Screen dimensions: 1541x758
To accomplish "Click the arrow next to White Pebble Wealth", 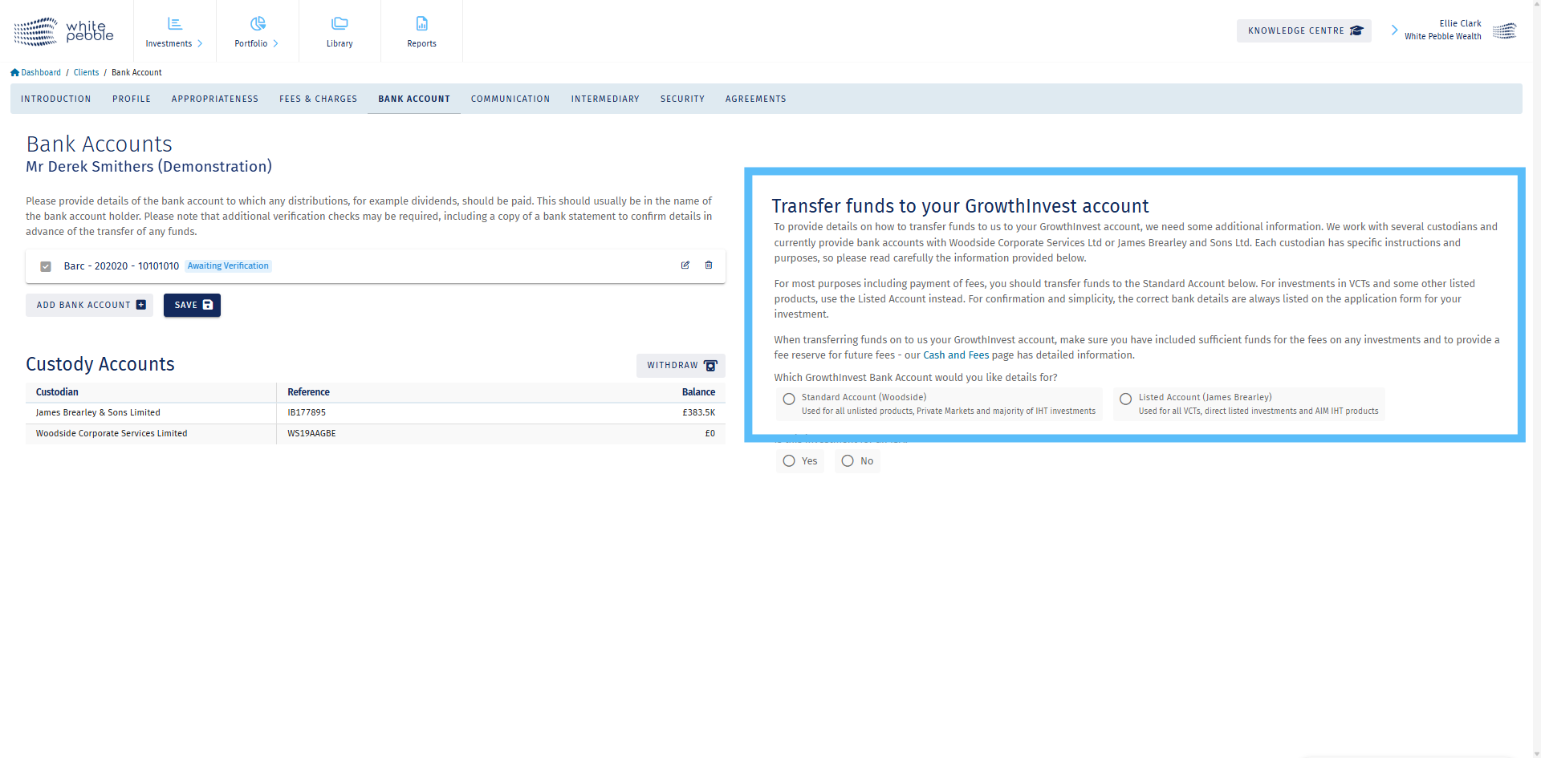I will tap(1393, 30).
